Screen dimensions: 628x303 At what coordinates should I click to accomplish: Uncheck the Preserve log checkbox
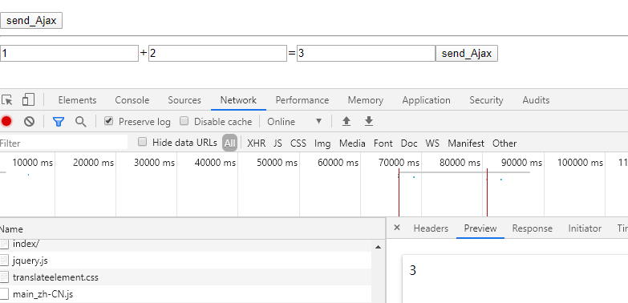(108, 121)
